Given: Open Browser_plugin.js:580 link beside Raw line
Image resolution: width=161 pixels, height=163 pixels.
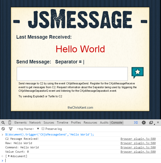Looking at the screenshot, I should tap(138, 143).
